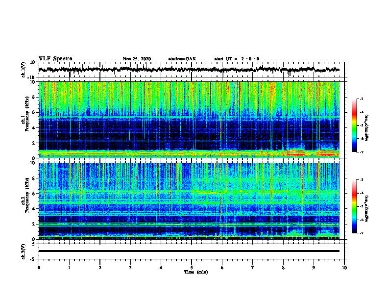Click the "station=GAK" header label

[x=182, y=59]
